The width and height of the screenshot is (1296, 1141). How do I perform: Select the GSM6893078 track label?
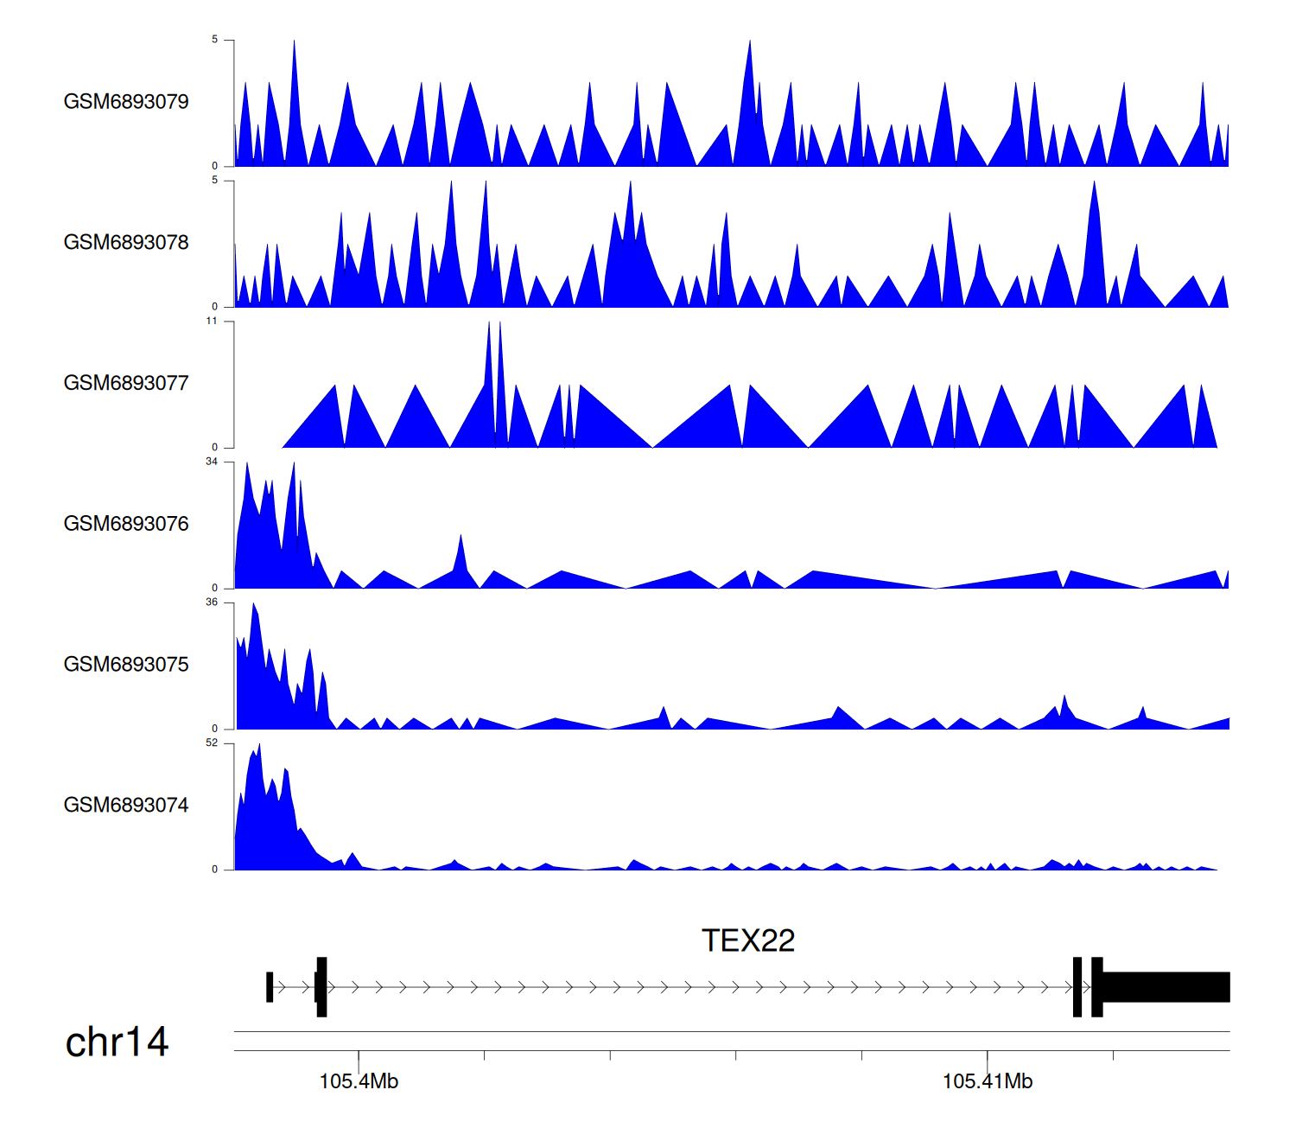[126, 243]
